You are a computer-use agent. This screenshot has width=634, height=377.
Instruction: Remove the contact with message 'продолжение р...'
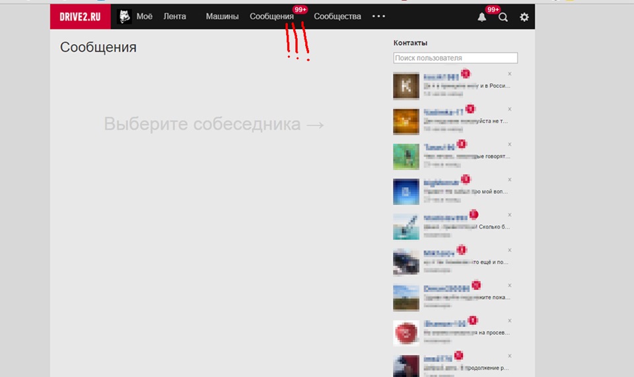pyautogui.click(x=509, y=356)
